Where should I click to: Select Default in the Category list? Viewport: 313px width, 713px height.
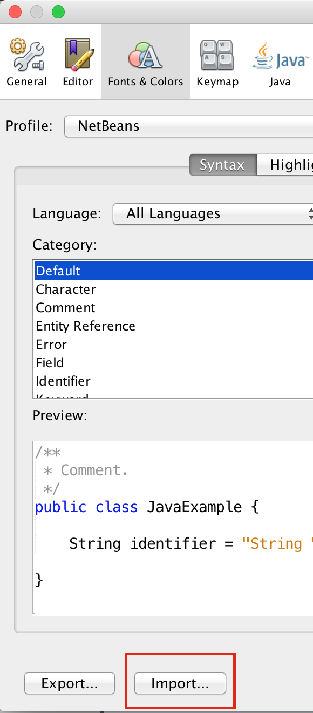click(174, 271)
